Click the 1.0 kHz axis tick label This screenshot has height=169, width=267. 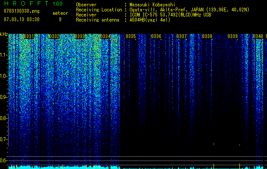3,76
